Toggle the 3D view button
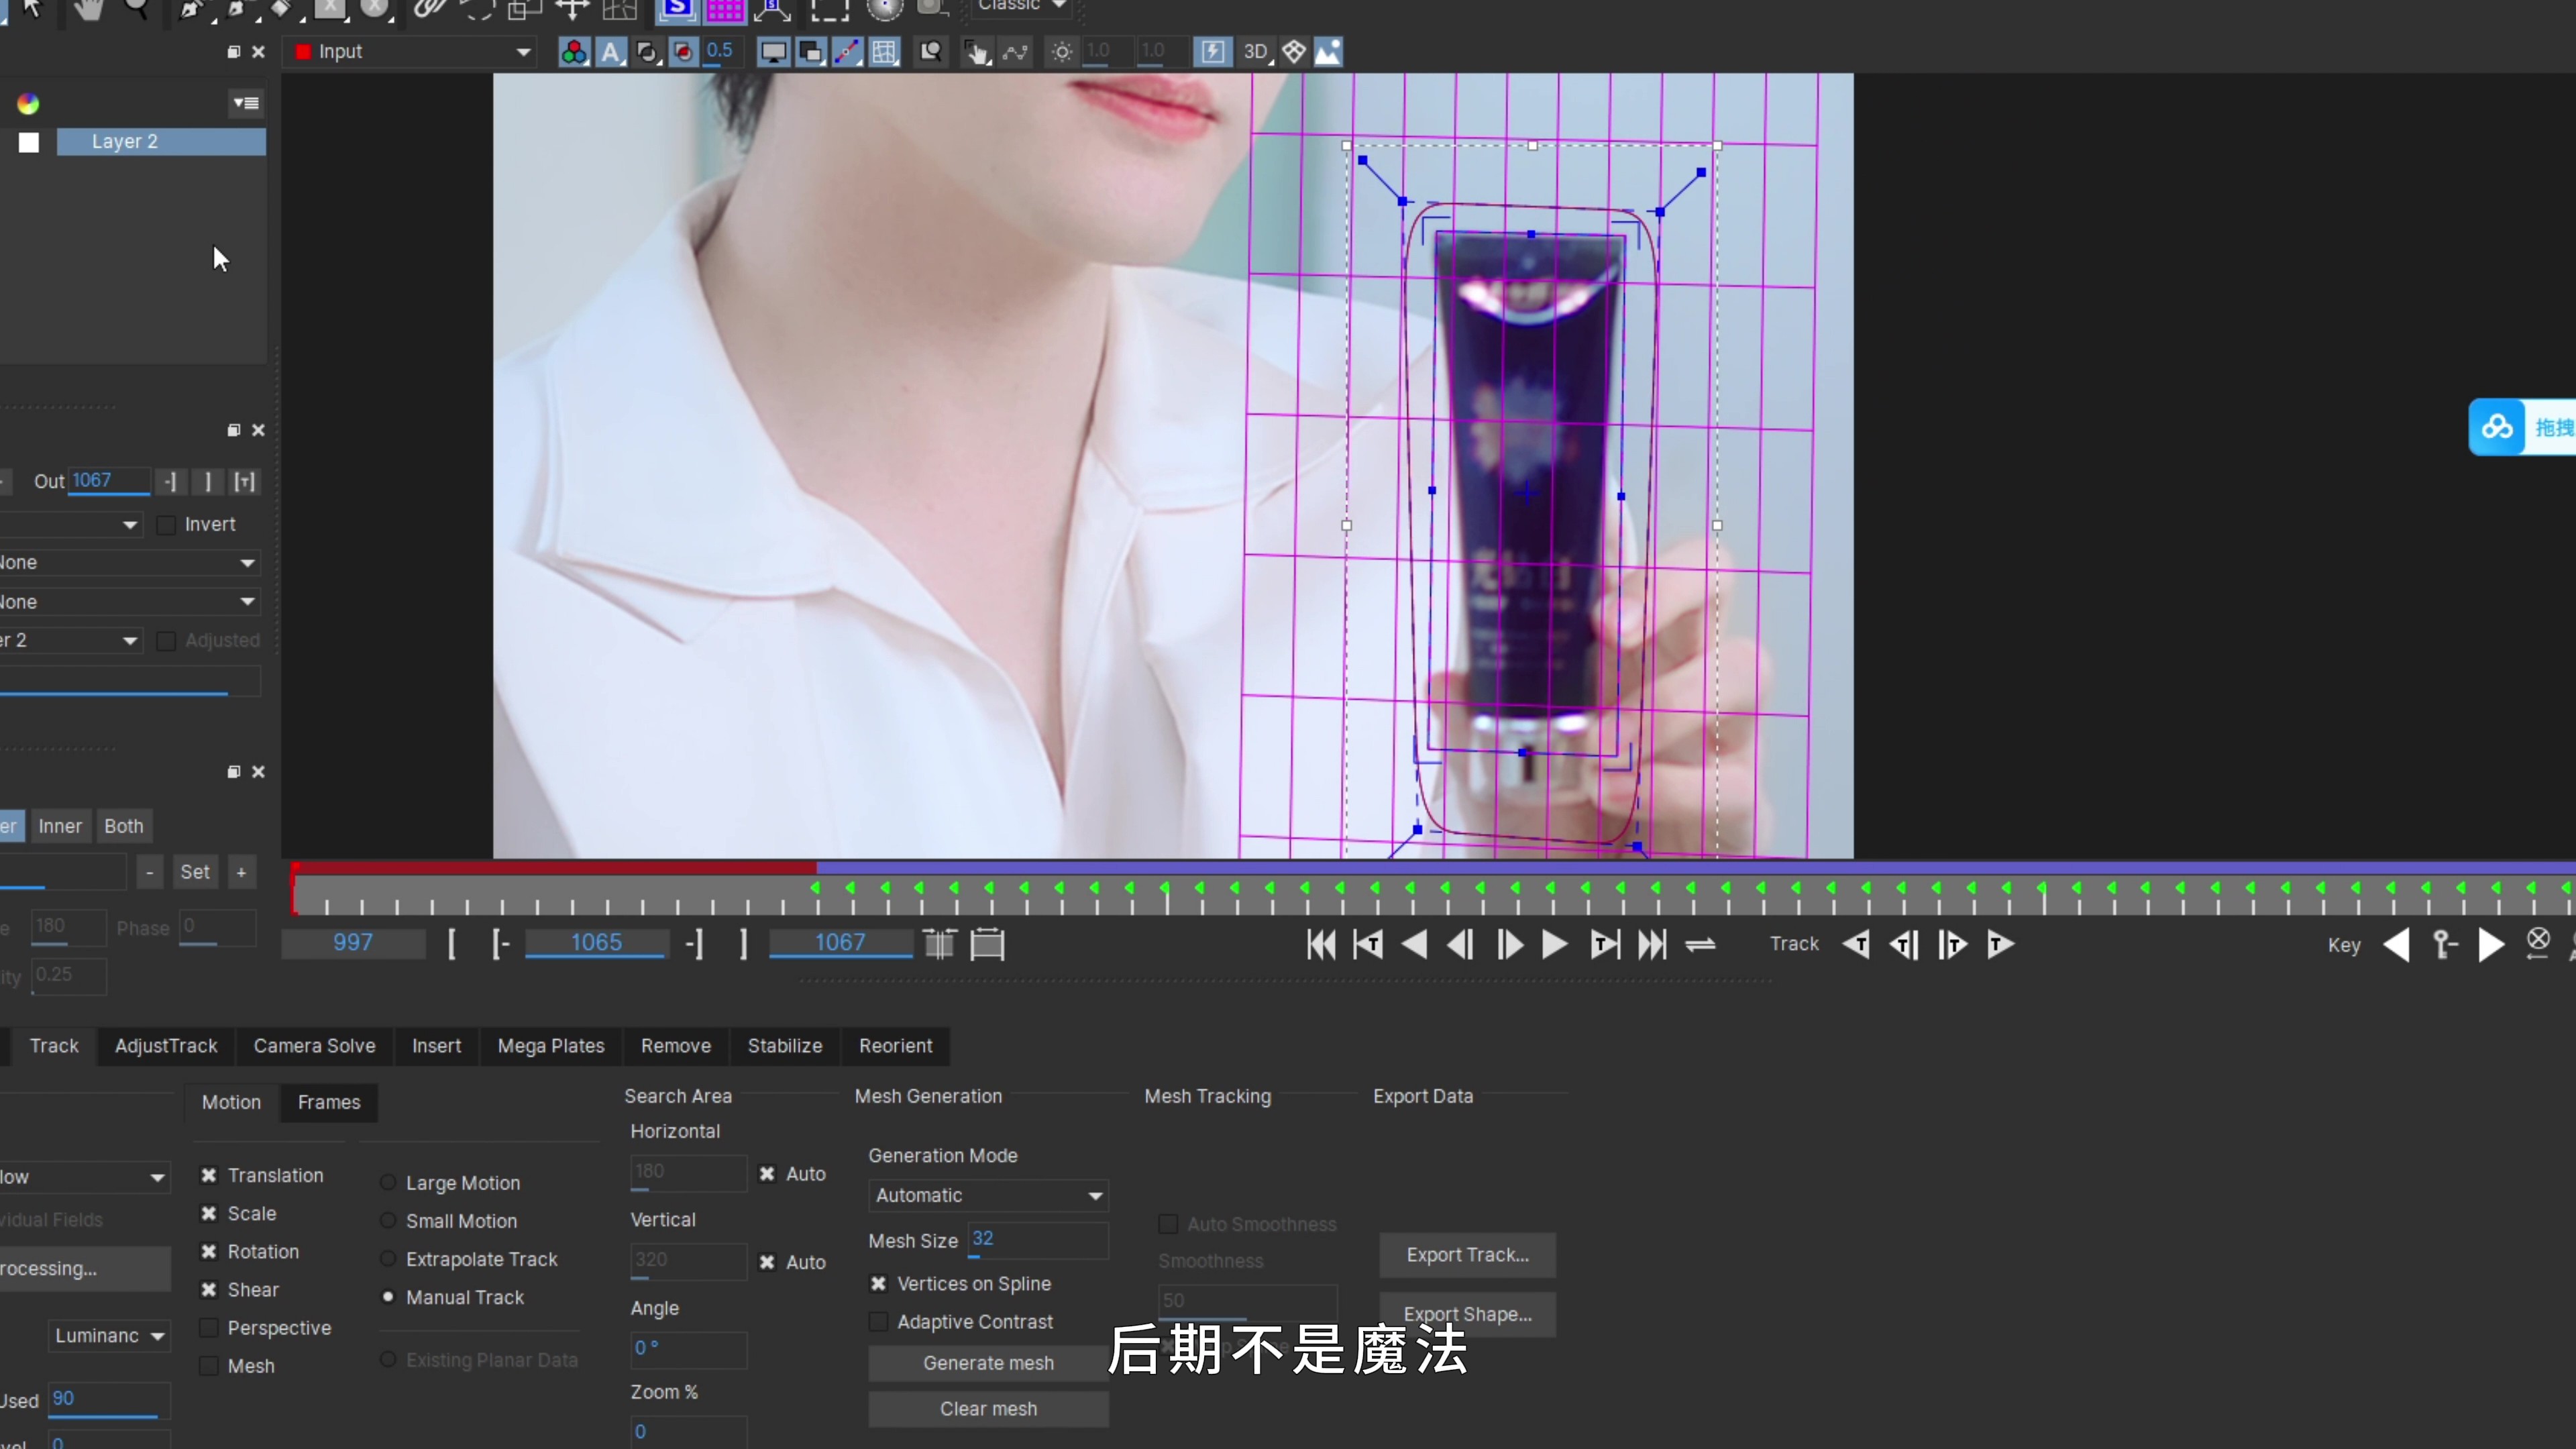 (x=1256, y=52)
